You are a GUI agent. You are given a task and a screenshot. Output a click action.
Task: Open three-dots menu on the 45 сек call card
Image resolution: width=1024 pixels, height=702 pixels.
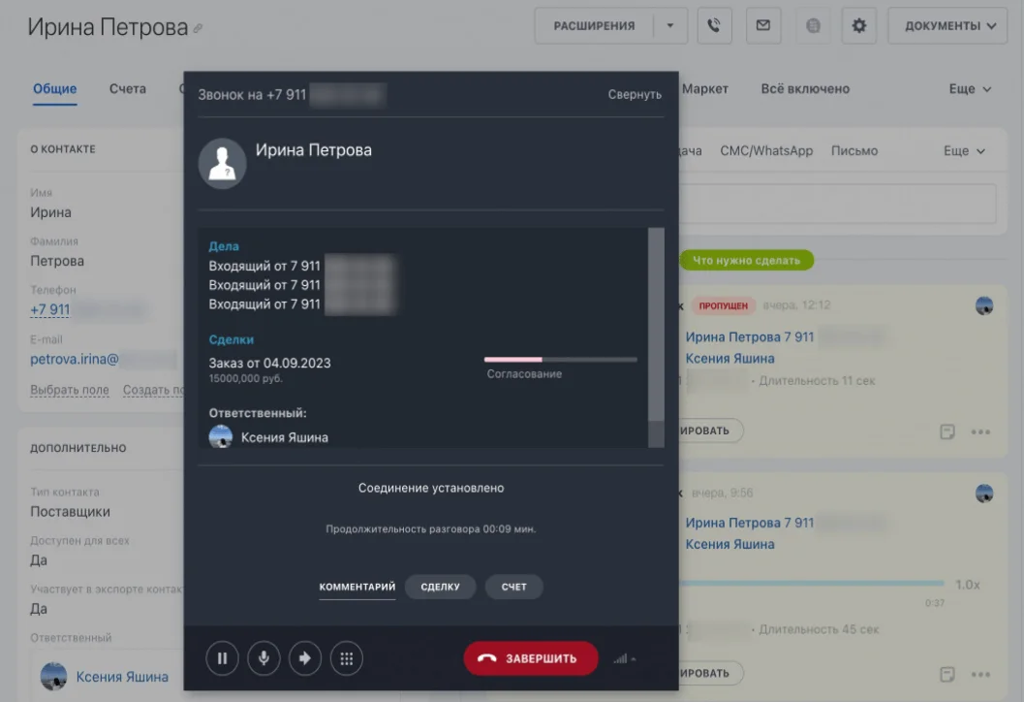coord(980,674)
